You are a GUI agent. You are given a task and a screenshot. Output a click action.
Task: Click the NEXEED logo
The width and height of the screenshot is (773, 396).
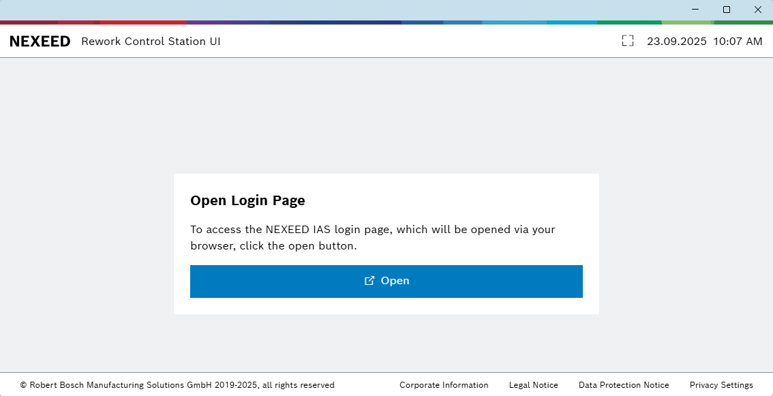(x=40, y=42)
